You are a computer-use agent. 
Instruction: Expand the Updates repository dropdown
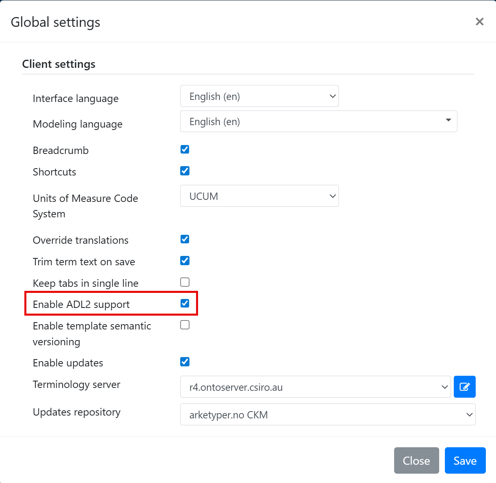pyautogui.click(x=328, y=415)
